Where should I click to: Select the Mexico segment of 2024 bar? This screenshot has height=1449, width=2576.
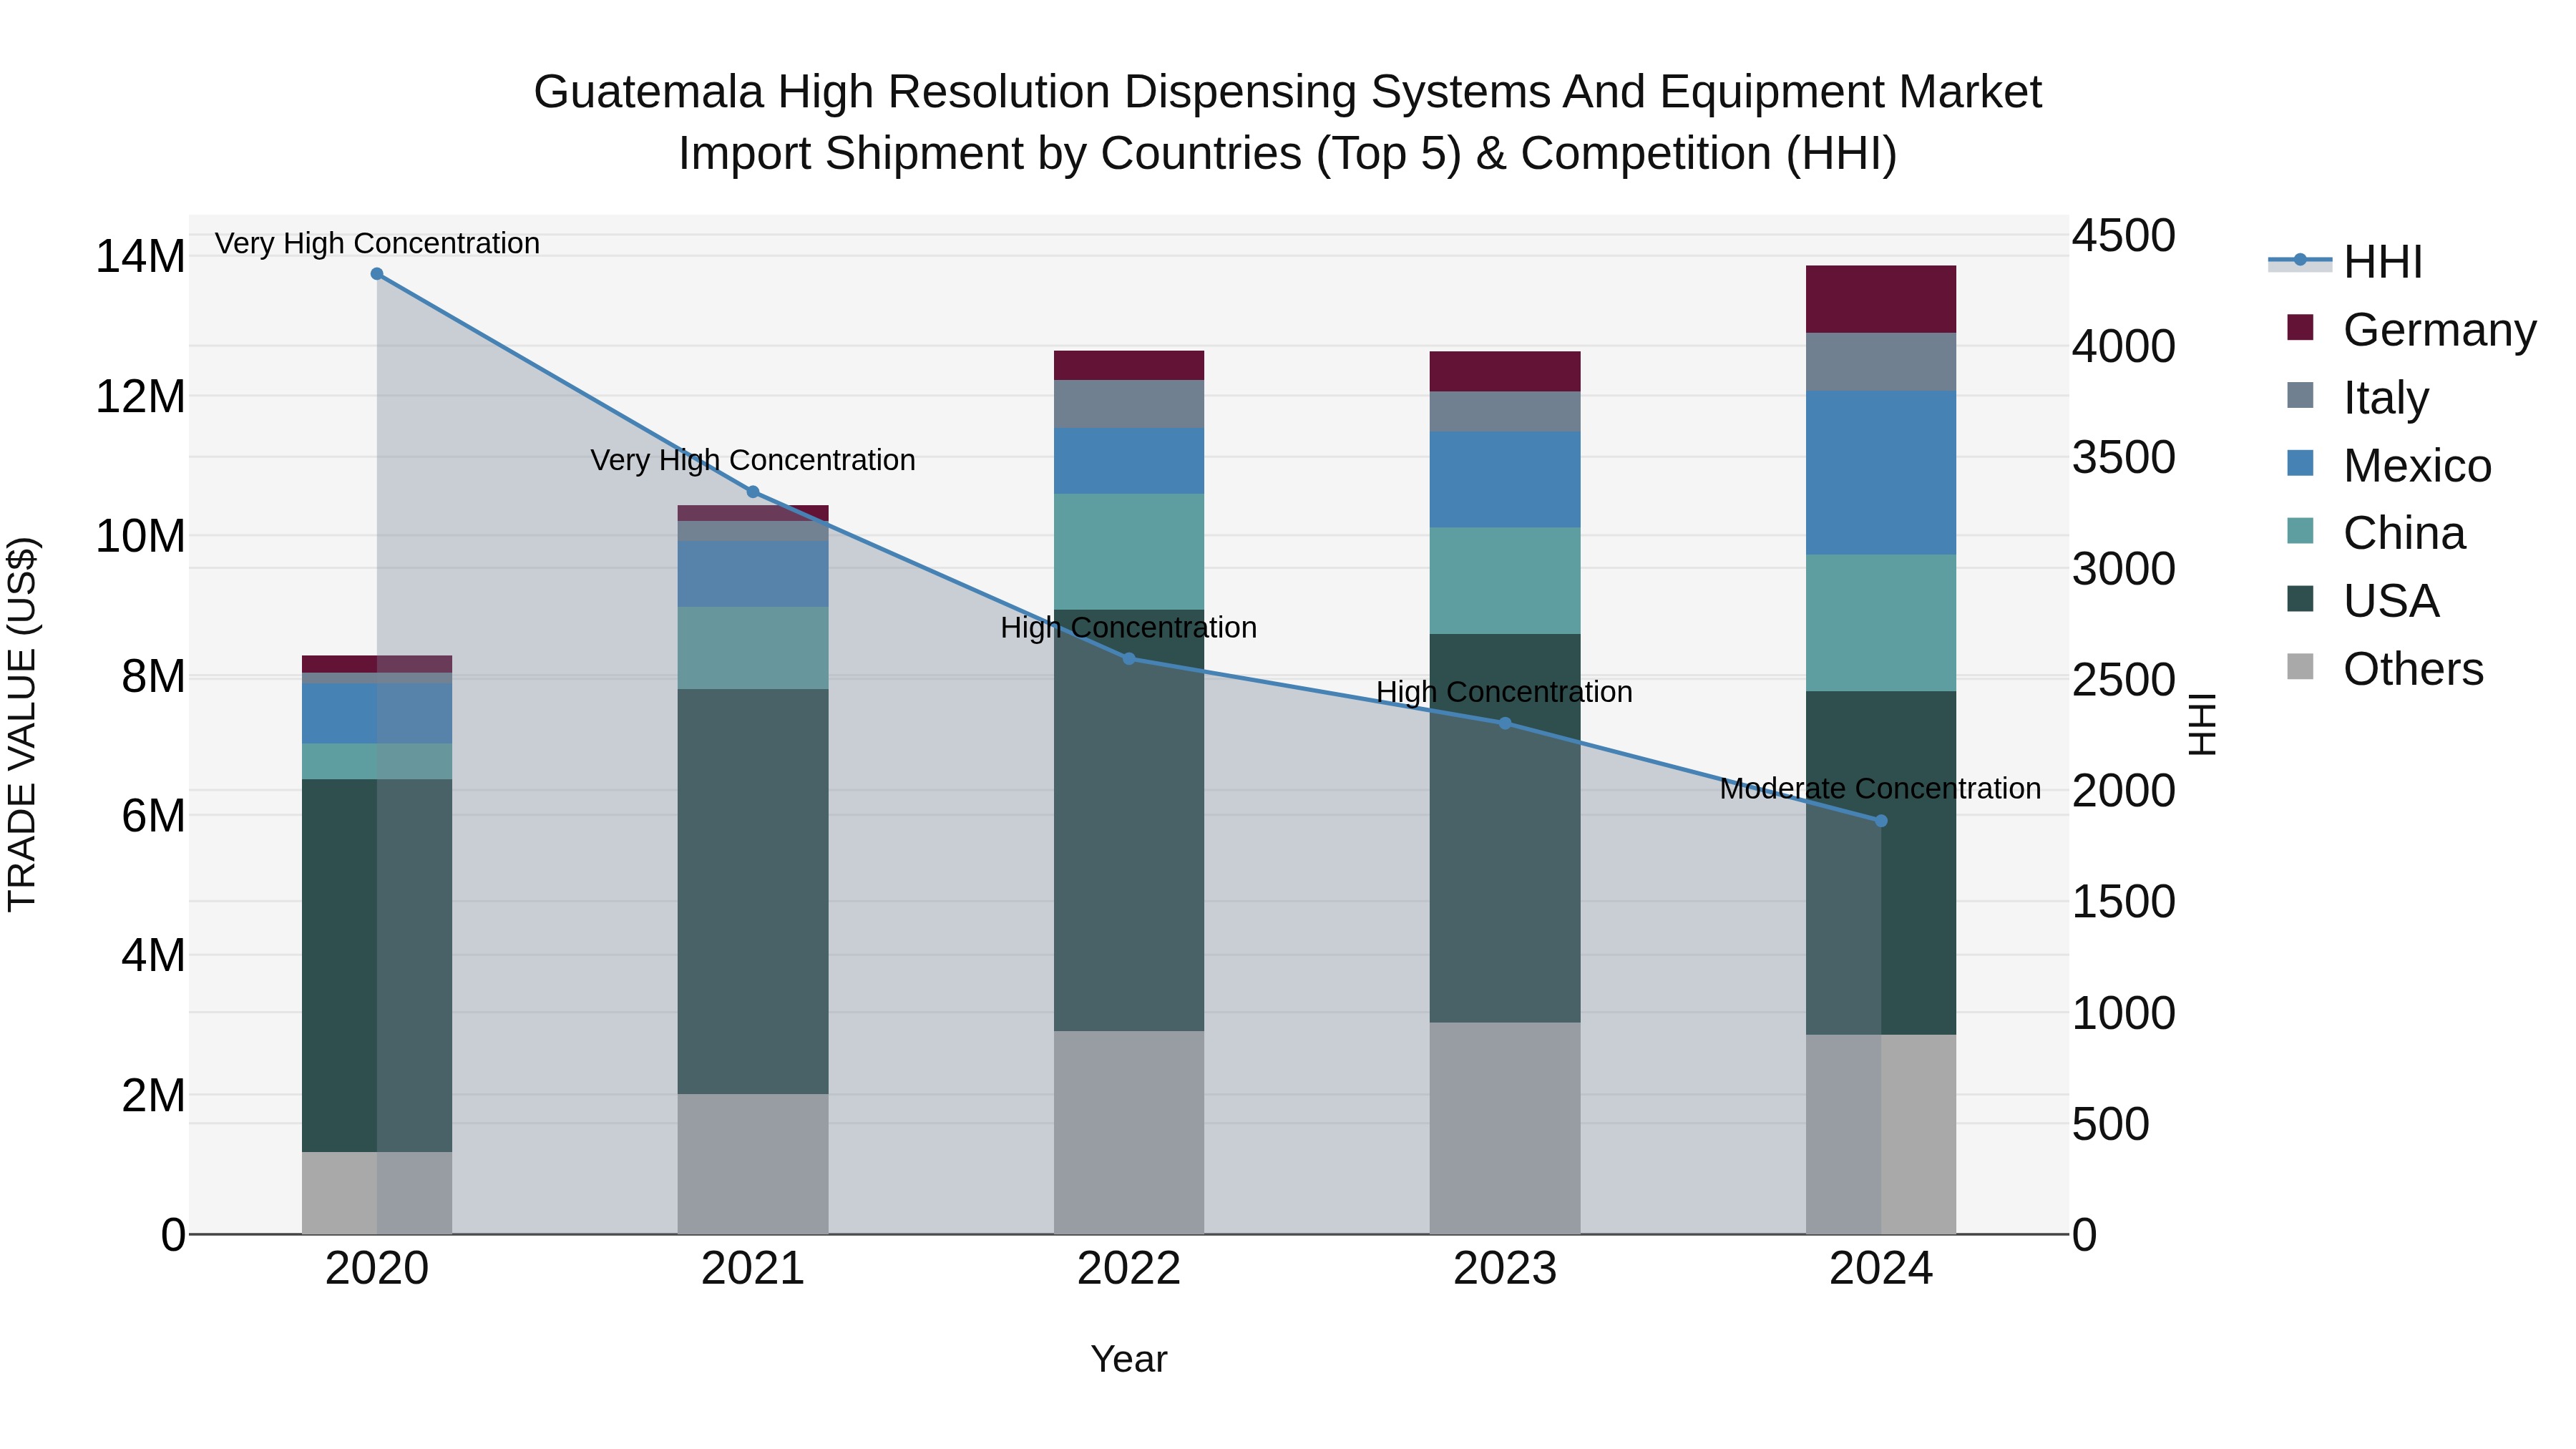pos(1881,473)
